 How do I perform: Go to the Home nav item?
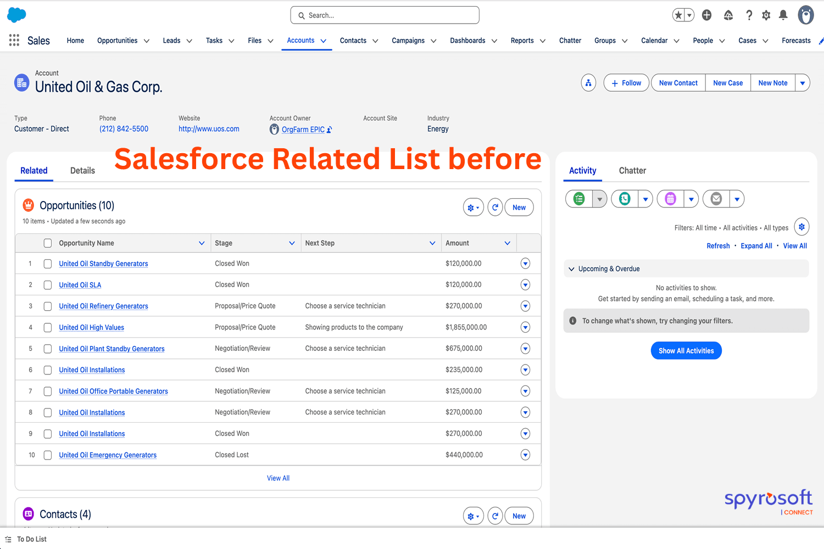75,41
